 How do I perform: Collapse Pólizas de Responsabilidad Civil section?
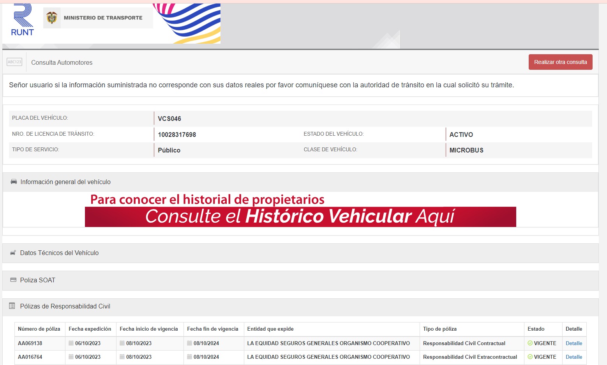[x=65, y=306]
